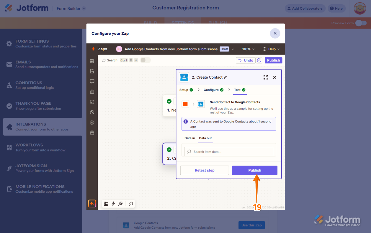The image size is (371, 233).
Task: Click the lightning bolt icon in bottom toolbar
Action: pos(113,204)
